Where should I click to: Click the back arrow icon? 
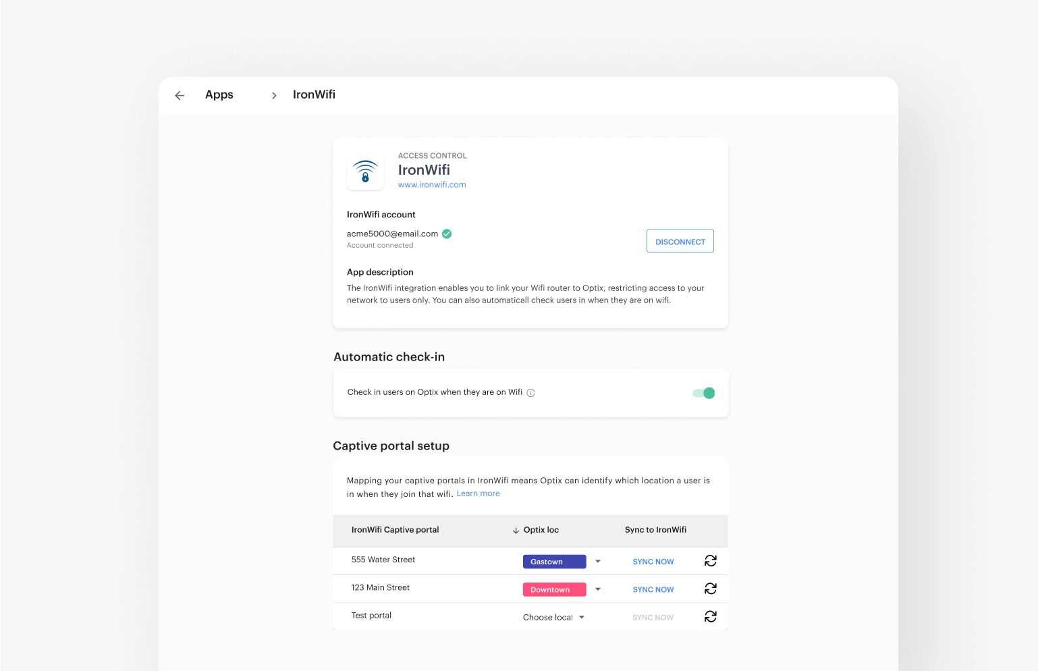click(x=180, y=95)
